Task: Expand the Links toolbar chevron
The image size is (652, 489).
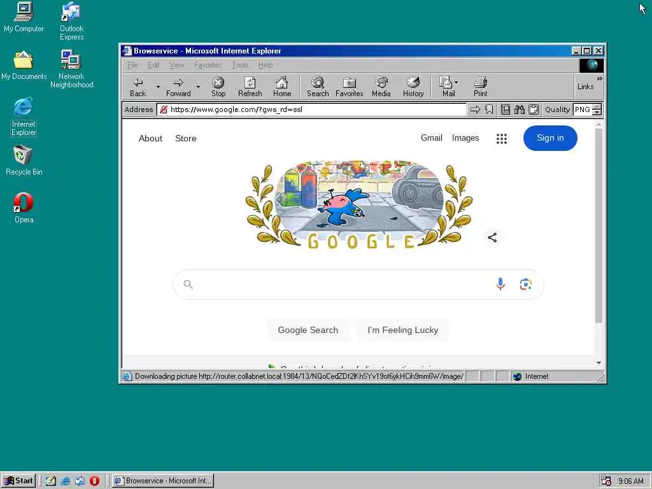Action: pos(600,78)
